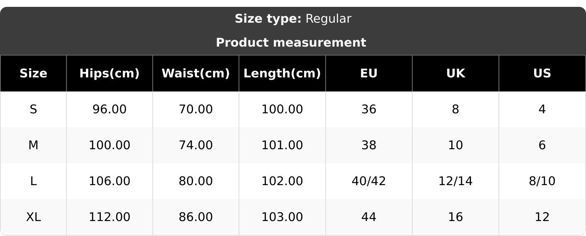Viewport: 586px width, 236px height.
Task: Click the 112.00 hips value
Action: coord(109,217)
